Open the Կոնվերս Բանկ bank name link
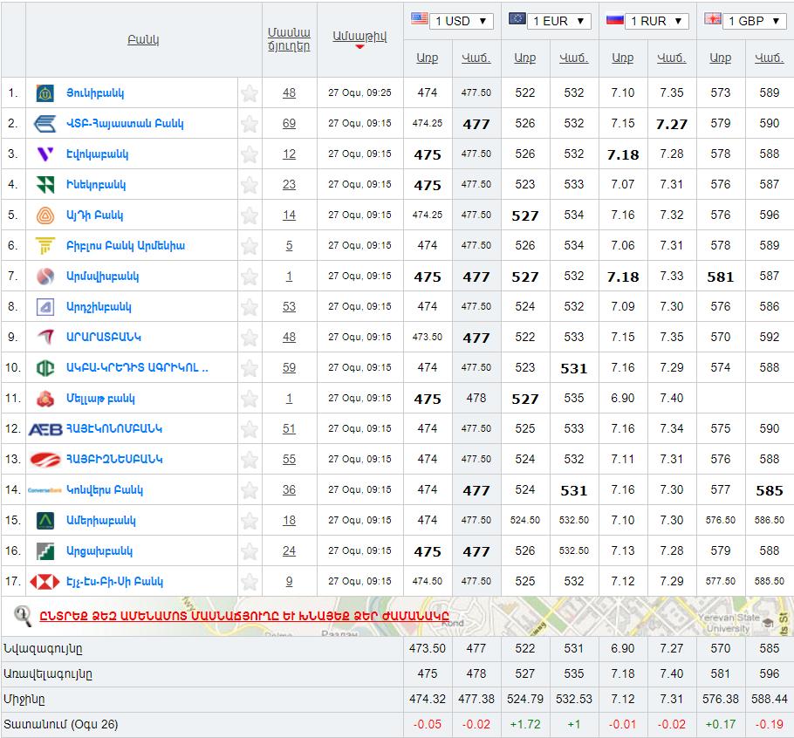794x738 pixels. [x=105, y=490]
